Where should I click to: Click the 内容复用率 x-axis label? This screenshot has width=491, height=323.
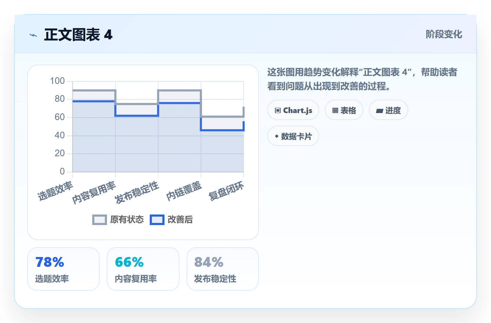[x=94, y=192]
